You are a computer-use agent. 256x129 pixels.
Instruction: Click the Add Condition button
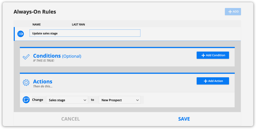213,55
